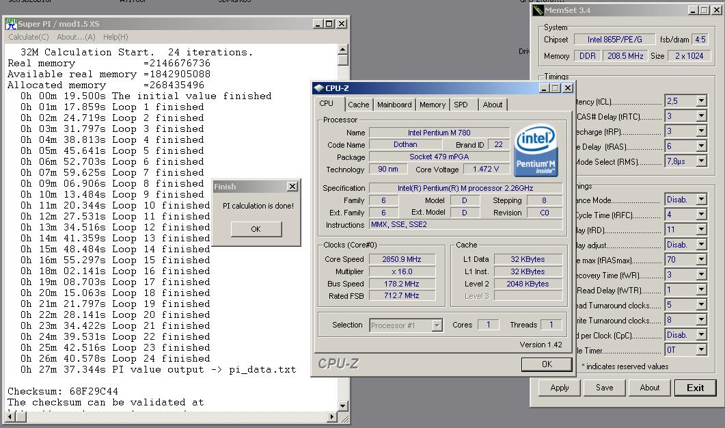Viewport: 725px width, 428px height.
Task: Click Save in MemSet
Action: 604,388
